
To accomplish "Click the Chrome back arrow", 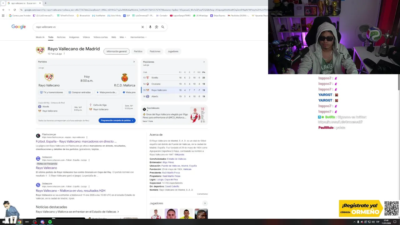I will tap(3, 10).
